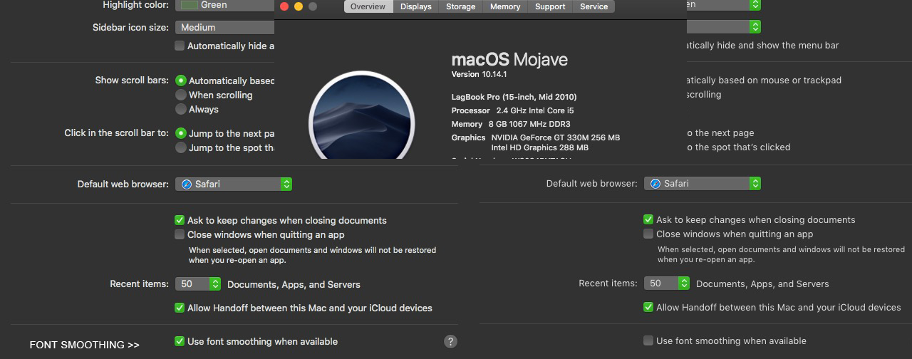Click the green Highlight color swatch
The height and width of the screenshot is (359, 912).
coord(190,5)
